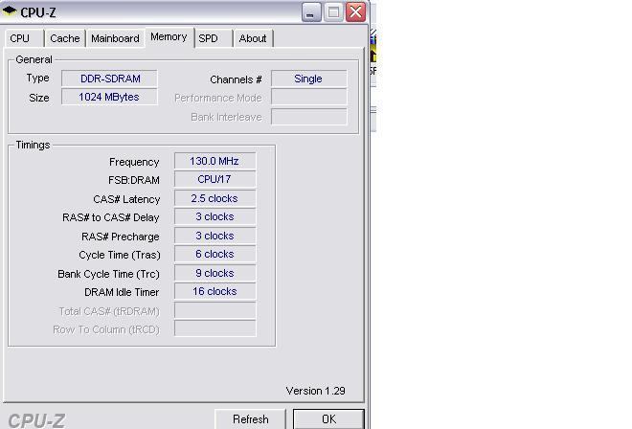
Task: Select the Memory tab
Action: click(169, 37)
